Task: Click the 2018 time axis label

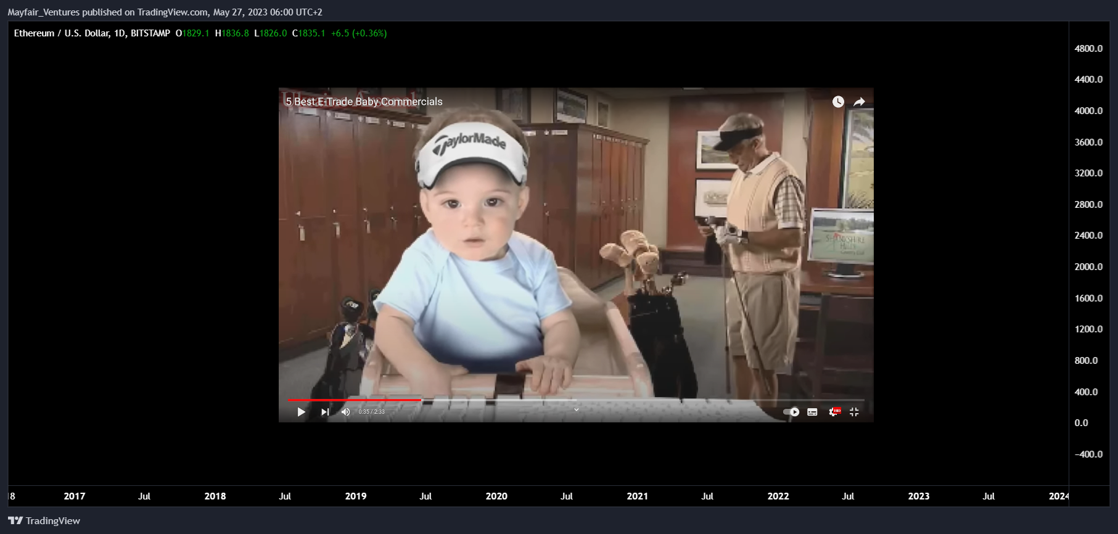Action: (215, 496)
